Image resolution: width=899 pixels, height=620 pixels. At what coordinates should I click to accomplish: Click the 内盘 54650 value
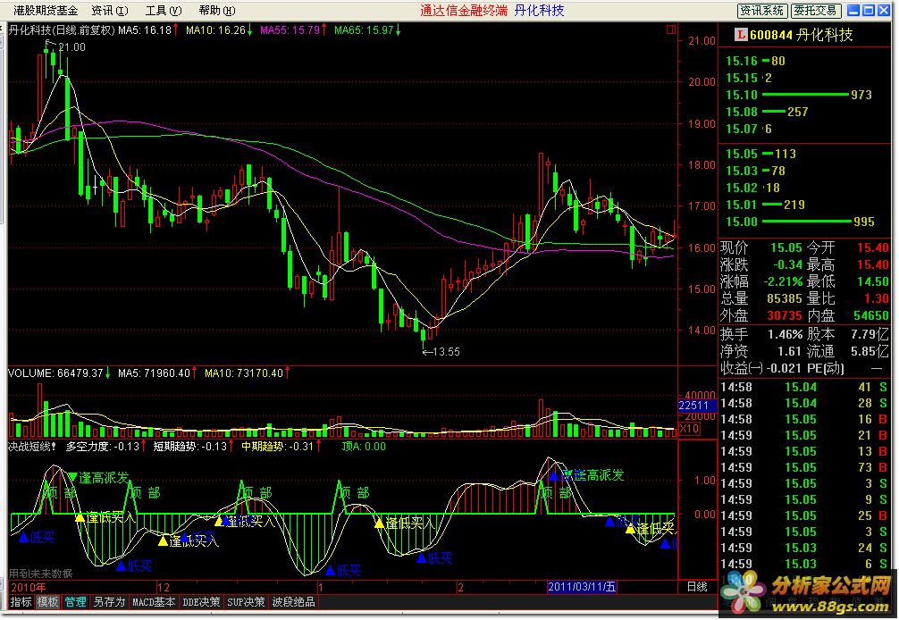[871, 316]
